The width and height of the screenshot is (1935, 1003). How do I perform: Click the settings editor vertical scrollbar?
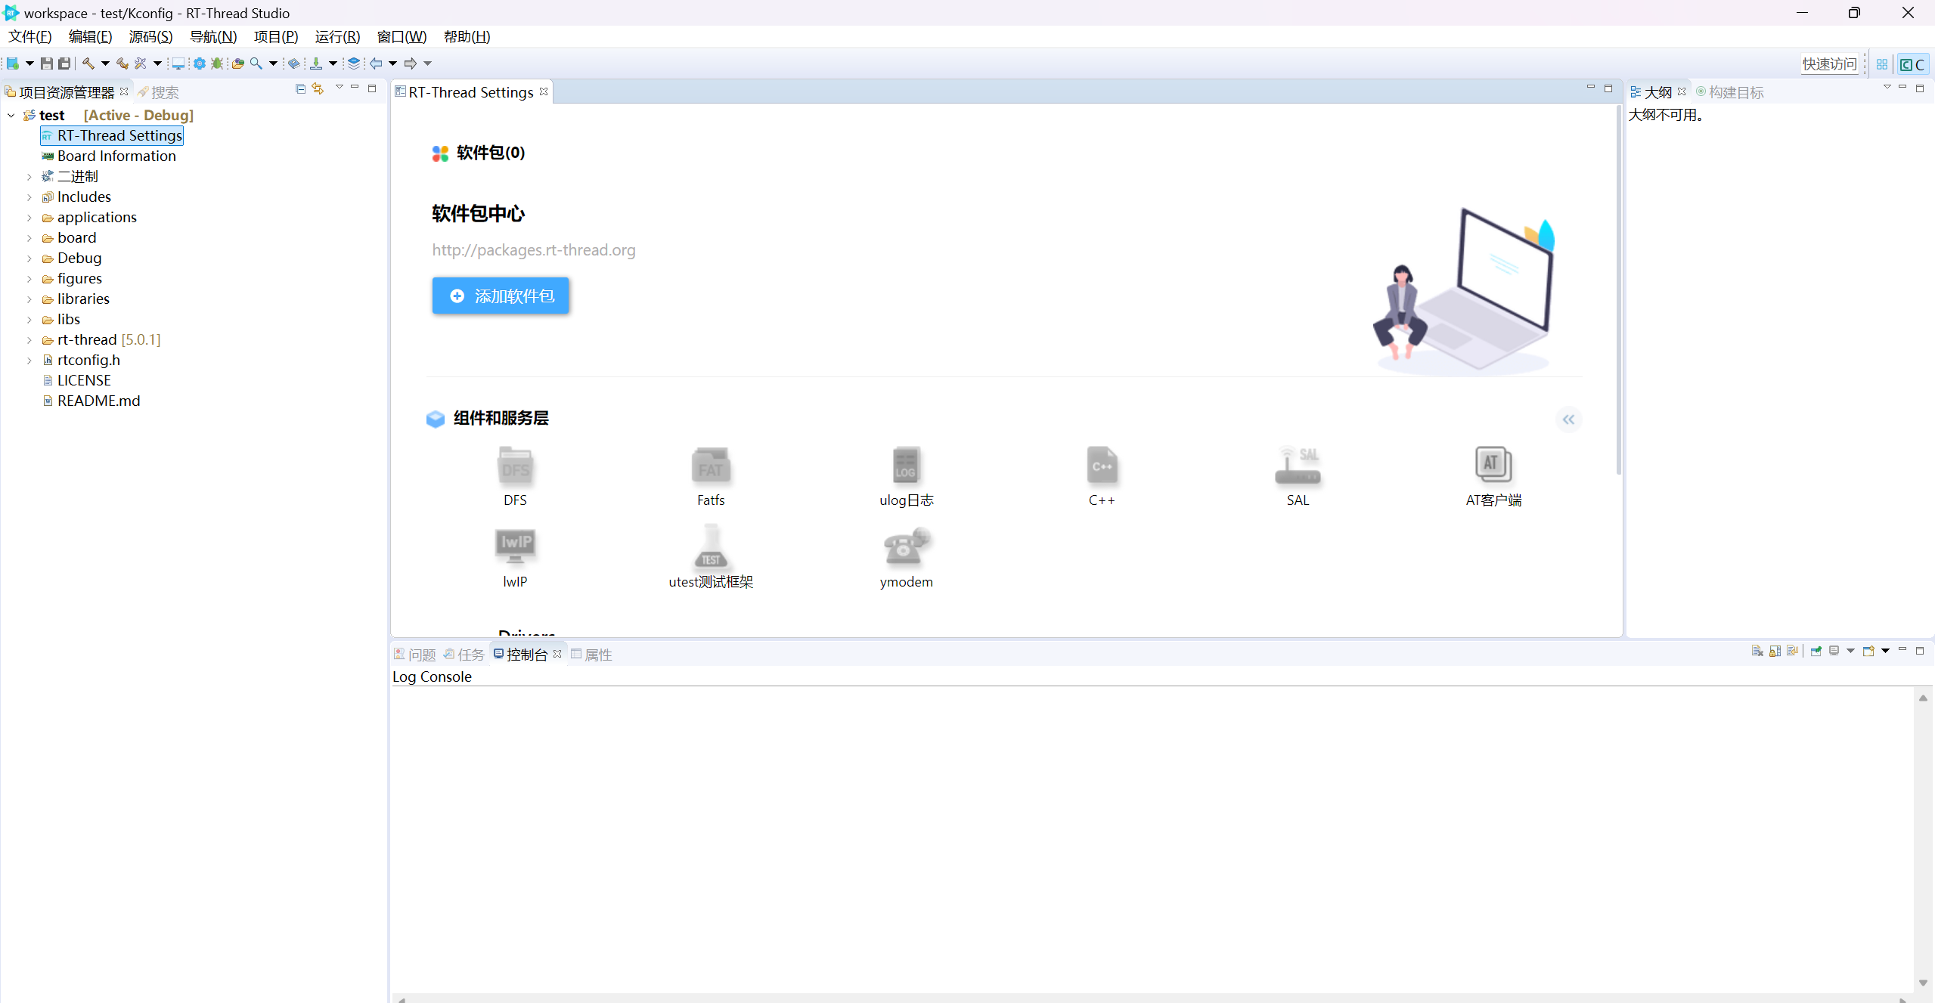tap(1618, 291)
